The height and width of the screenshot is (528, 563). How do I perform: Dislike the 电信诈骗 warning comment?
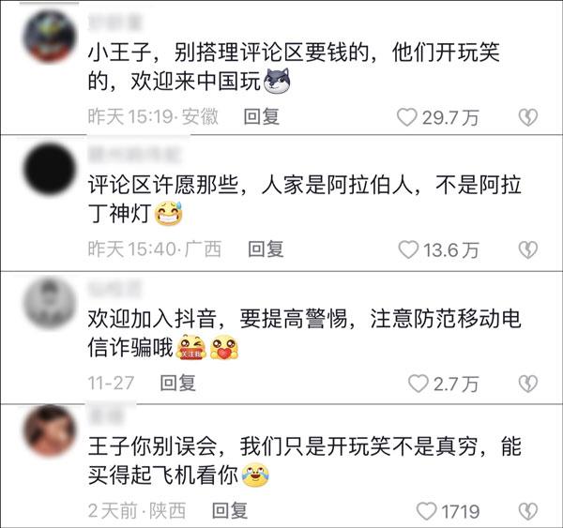coord(528,384)
